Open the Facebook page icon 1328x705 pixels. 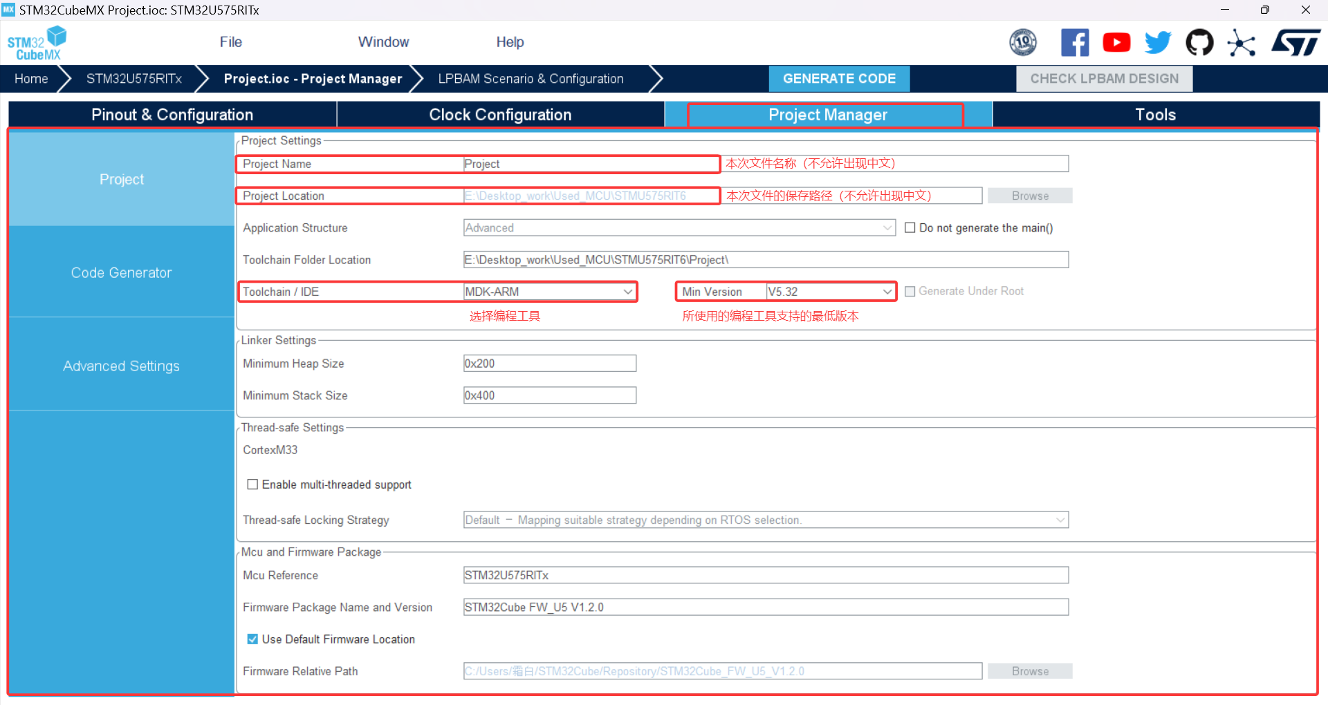tap(1075, 42)
